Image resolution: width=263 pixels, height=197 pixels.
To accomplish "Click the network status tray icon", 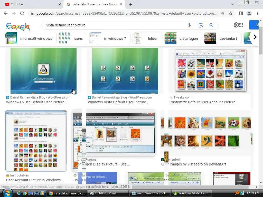I will pyautogui.click(x=242, y=193).
